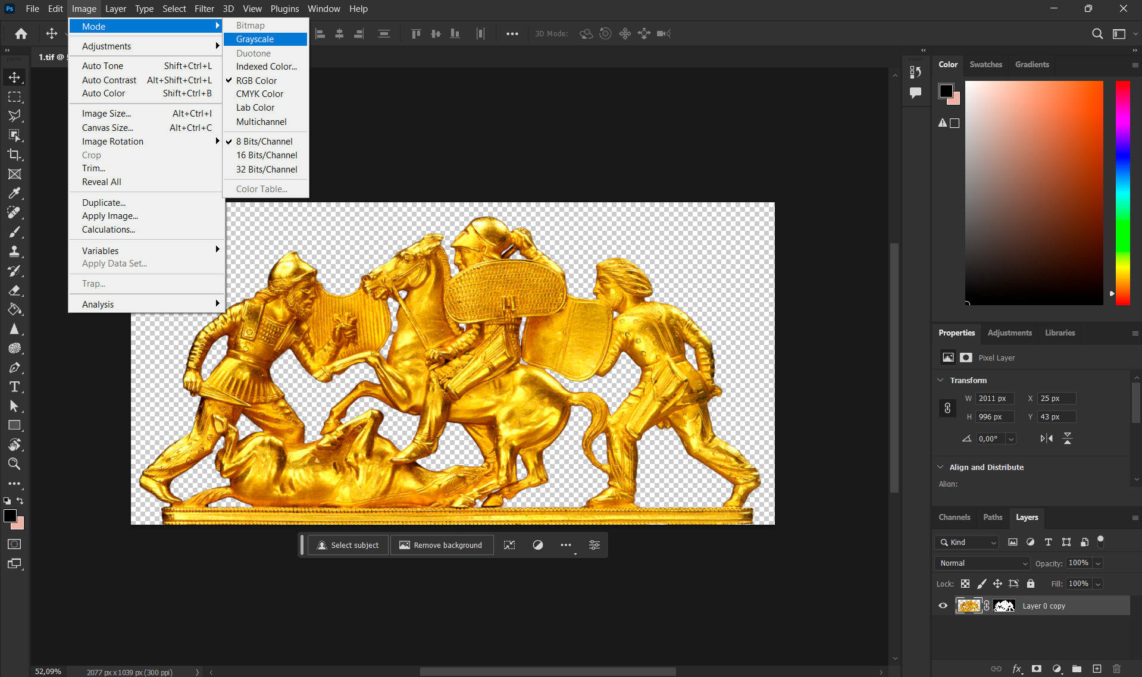Switch to the Channels tab
The image size is (1142, 677).
954,517
